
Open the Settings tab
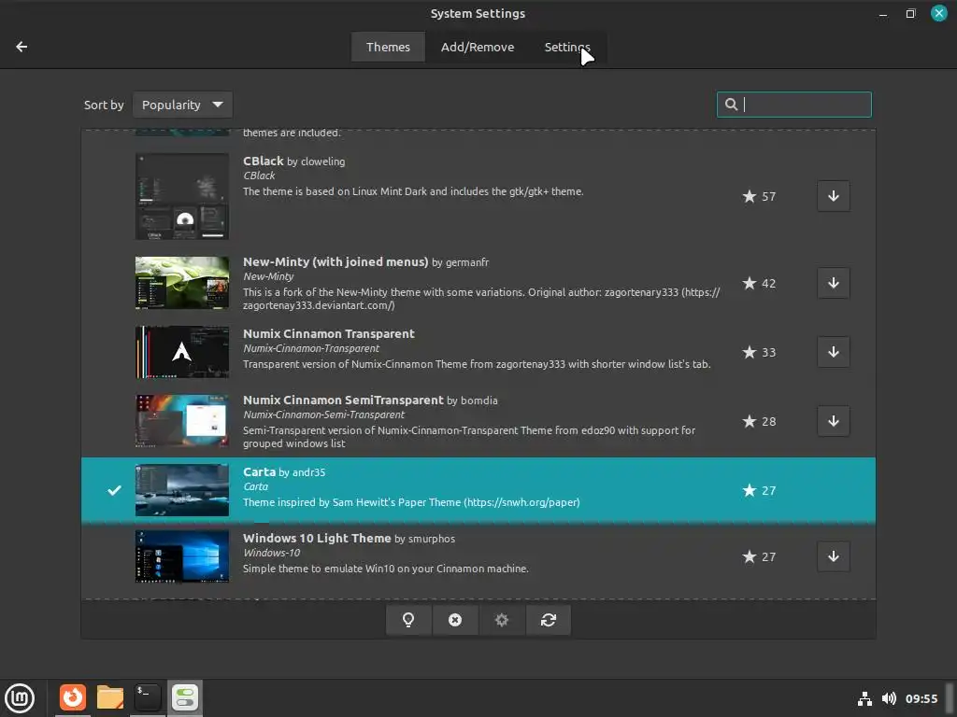point(567,47)
